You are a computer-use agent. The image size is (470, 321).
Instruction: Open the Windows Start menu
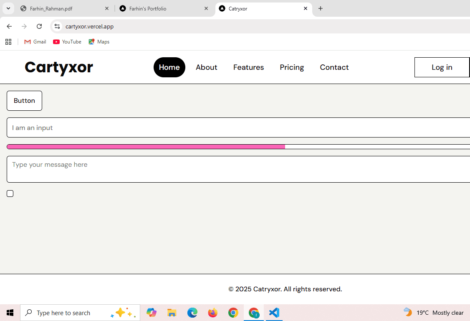10,312
